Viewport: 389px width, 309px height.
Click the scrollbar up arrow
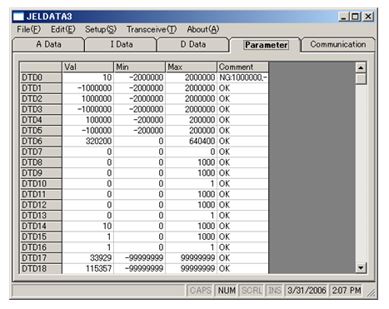(361, 67)
